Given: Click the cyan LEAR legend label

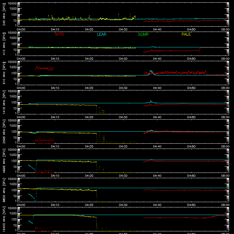Looking at the screenshot, I should tap(101, 34).
